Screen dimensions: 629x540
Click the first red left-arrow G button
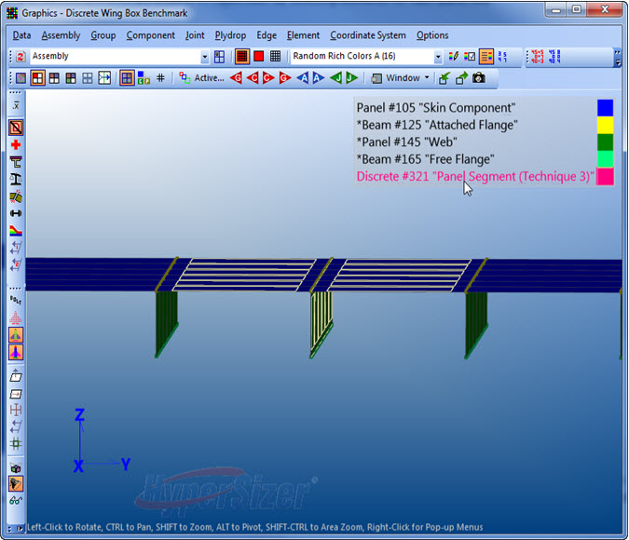point(236,78)
